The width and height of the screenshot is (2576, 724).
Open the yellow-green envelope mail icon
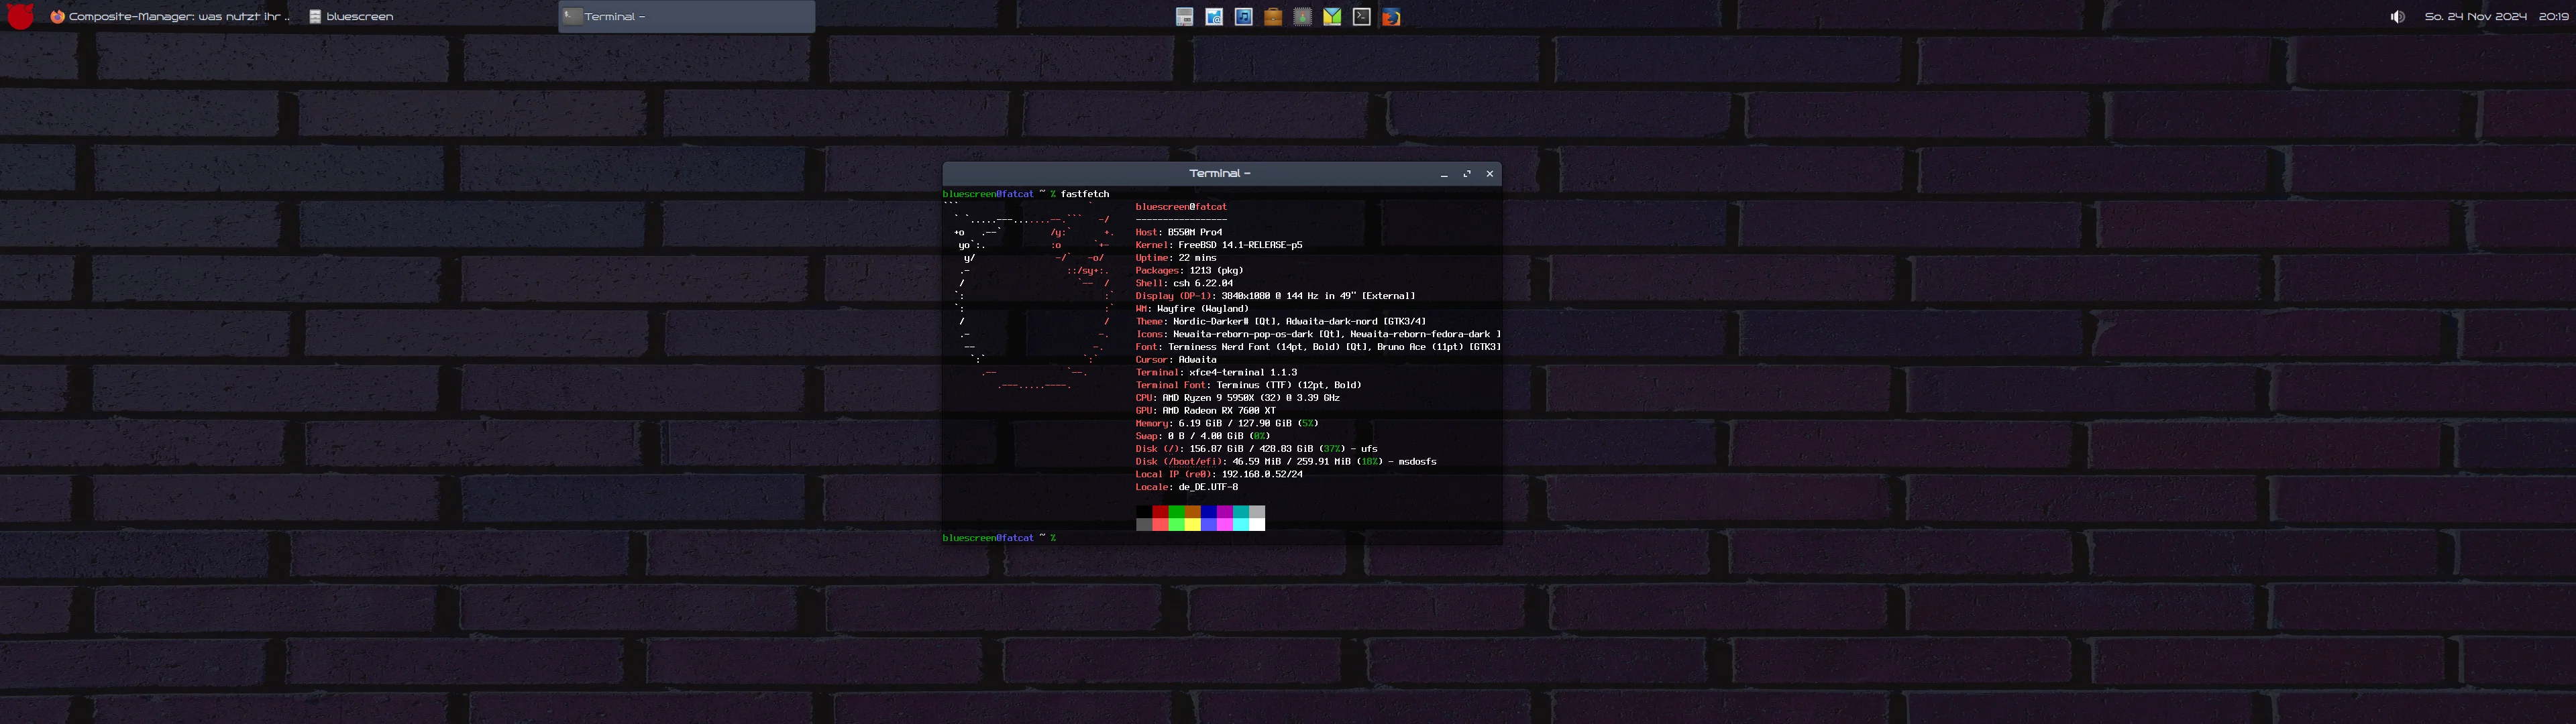coord(1332,17)
